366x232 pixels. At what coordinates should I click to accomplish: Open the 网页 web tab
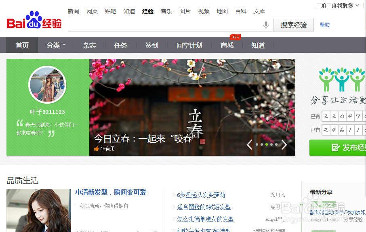(x=92, y=11)
